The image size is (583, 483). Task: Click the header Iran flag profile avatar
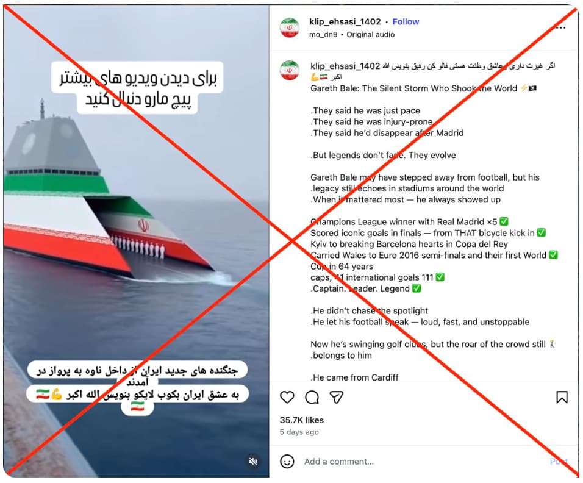[289, 27]
